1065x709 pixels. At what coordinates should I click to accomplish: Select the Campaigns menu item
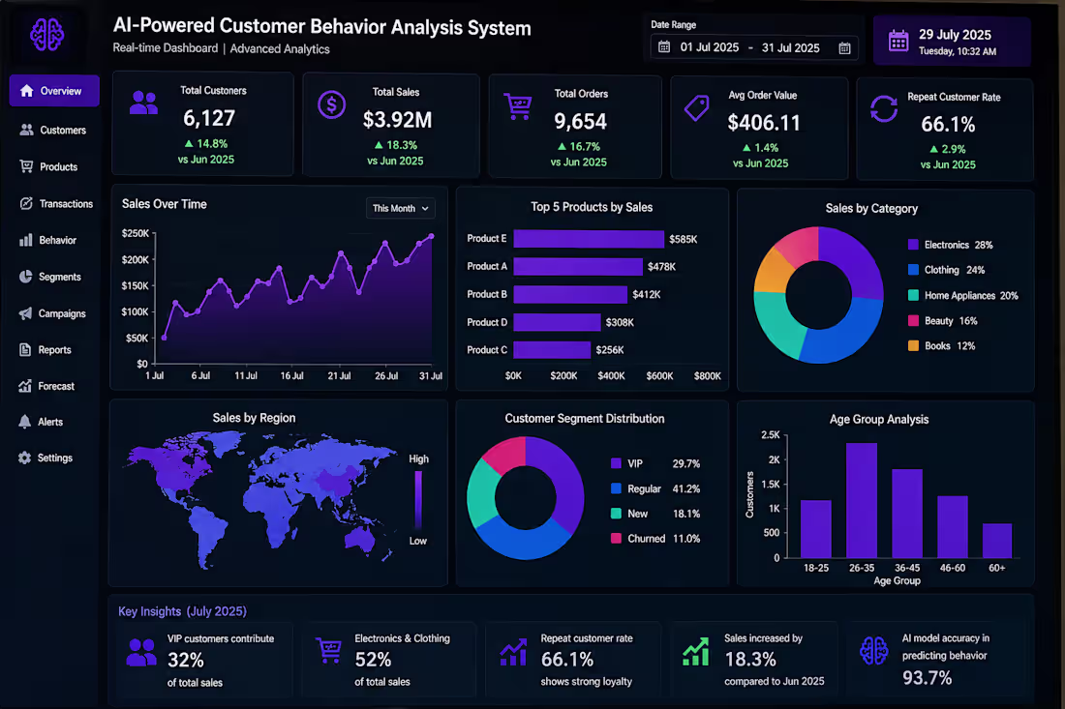coord(54,313)
